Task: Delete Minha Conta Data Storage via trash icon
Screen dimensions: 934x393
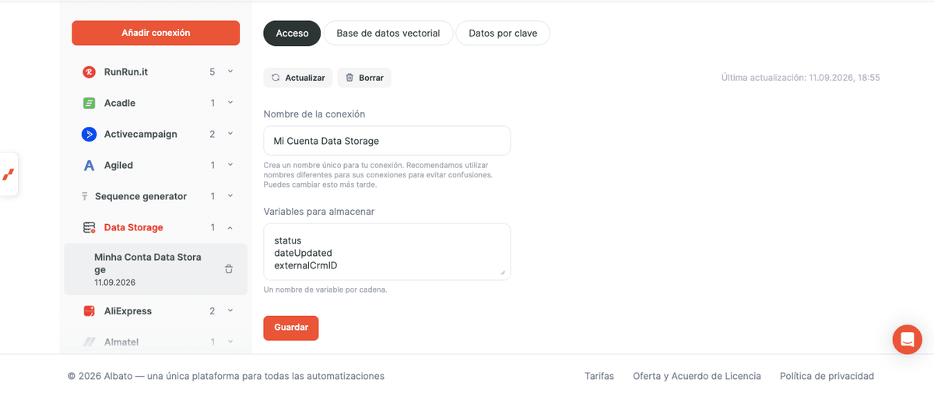Action: pos(229,269)
